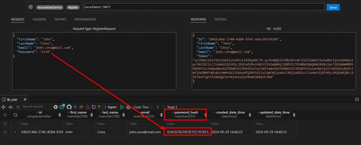This screenshot has height=145, width=361.
Task: Select the created_date_time cell 2024-09-29 14:40:23
Action: (x=231, y=132)
